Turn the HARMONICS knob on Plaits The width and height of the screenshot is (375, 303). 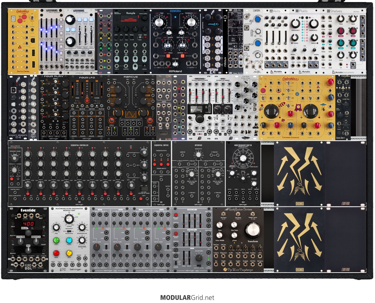point(314,24)
